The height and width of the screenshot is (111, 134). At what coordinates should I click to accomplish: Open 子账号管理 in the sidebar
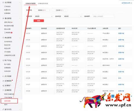8,97
